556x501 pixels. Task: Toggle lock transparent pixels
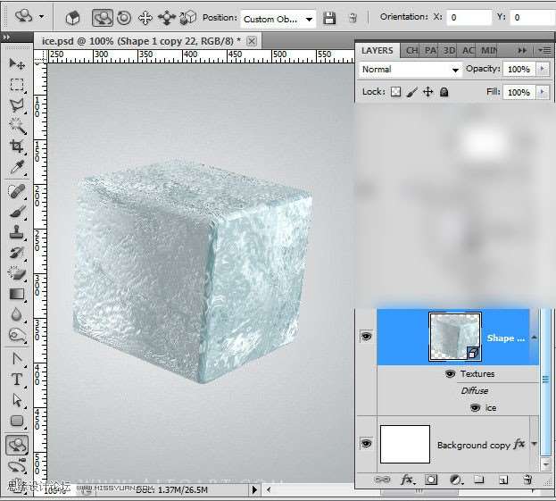tap(395, 92)
